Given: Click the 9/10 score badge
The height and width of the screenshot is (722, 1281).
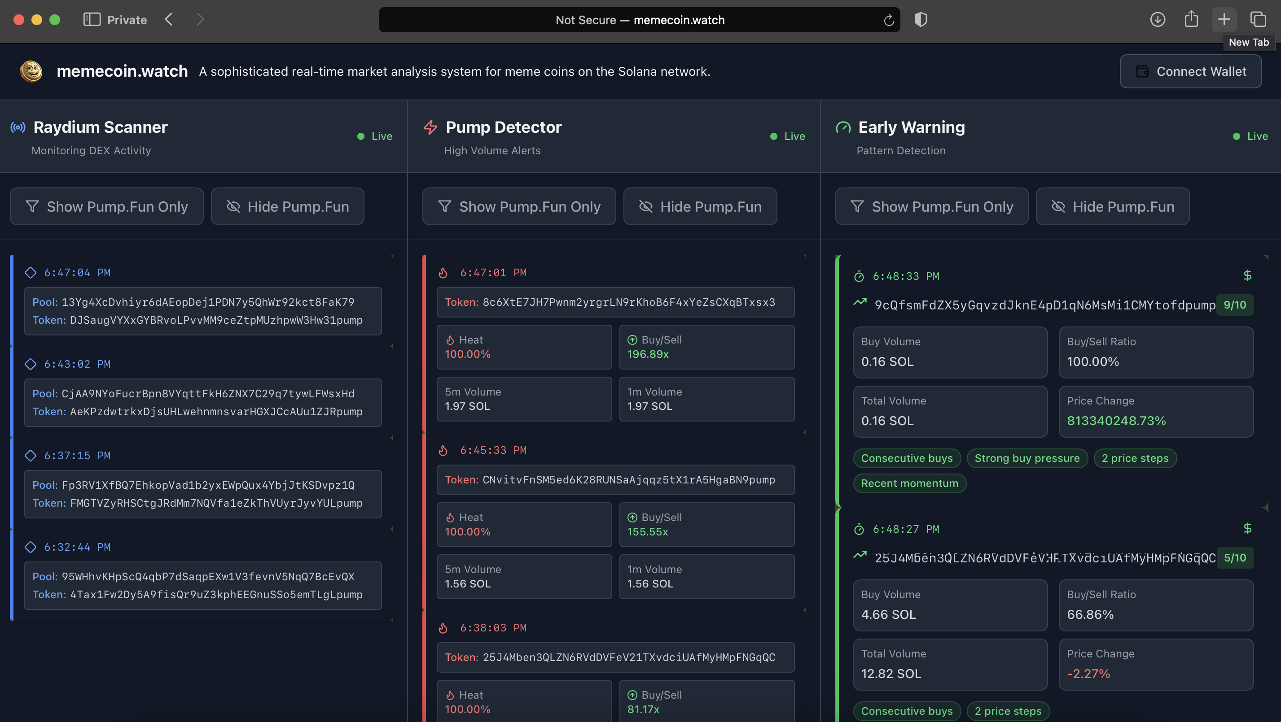Looking at the screenshot, I should (x=1235, y=304).
